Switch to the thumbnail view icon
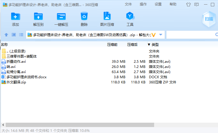 click(14, 35)
